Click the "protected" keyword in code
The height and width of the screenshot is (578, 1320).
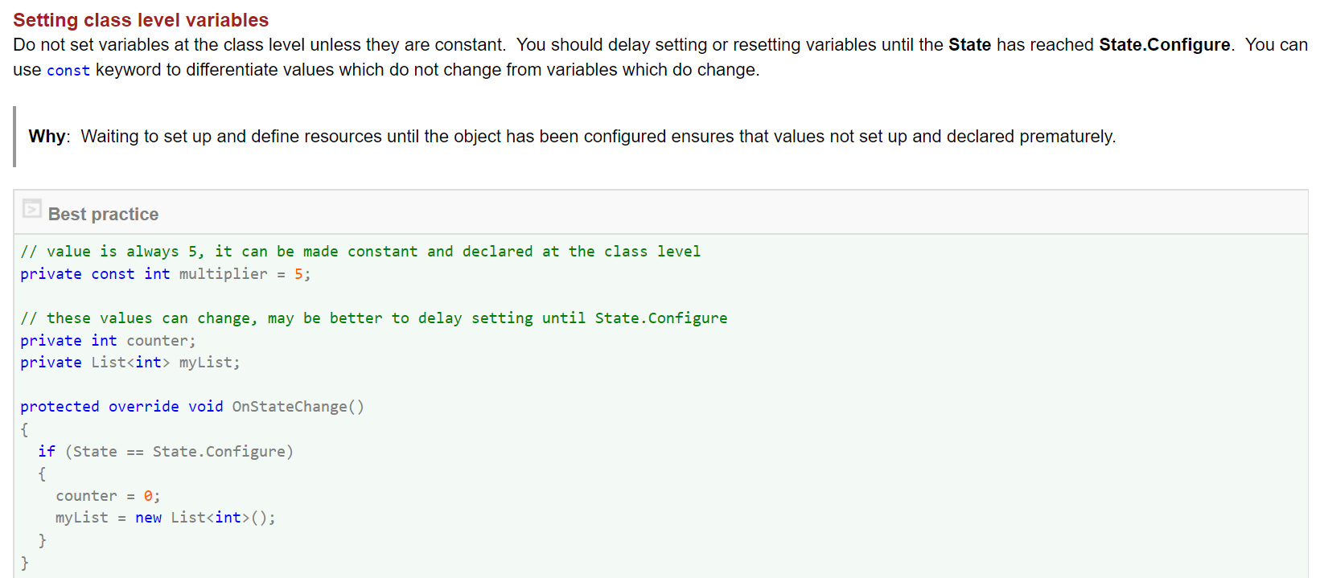(x=60, y=407)
